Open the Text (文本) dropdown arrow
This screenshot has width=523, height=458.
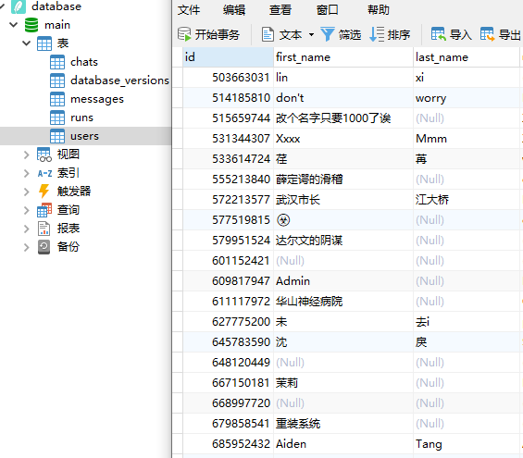311,34
